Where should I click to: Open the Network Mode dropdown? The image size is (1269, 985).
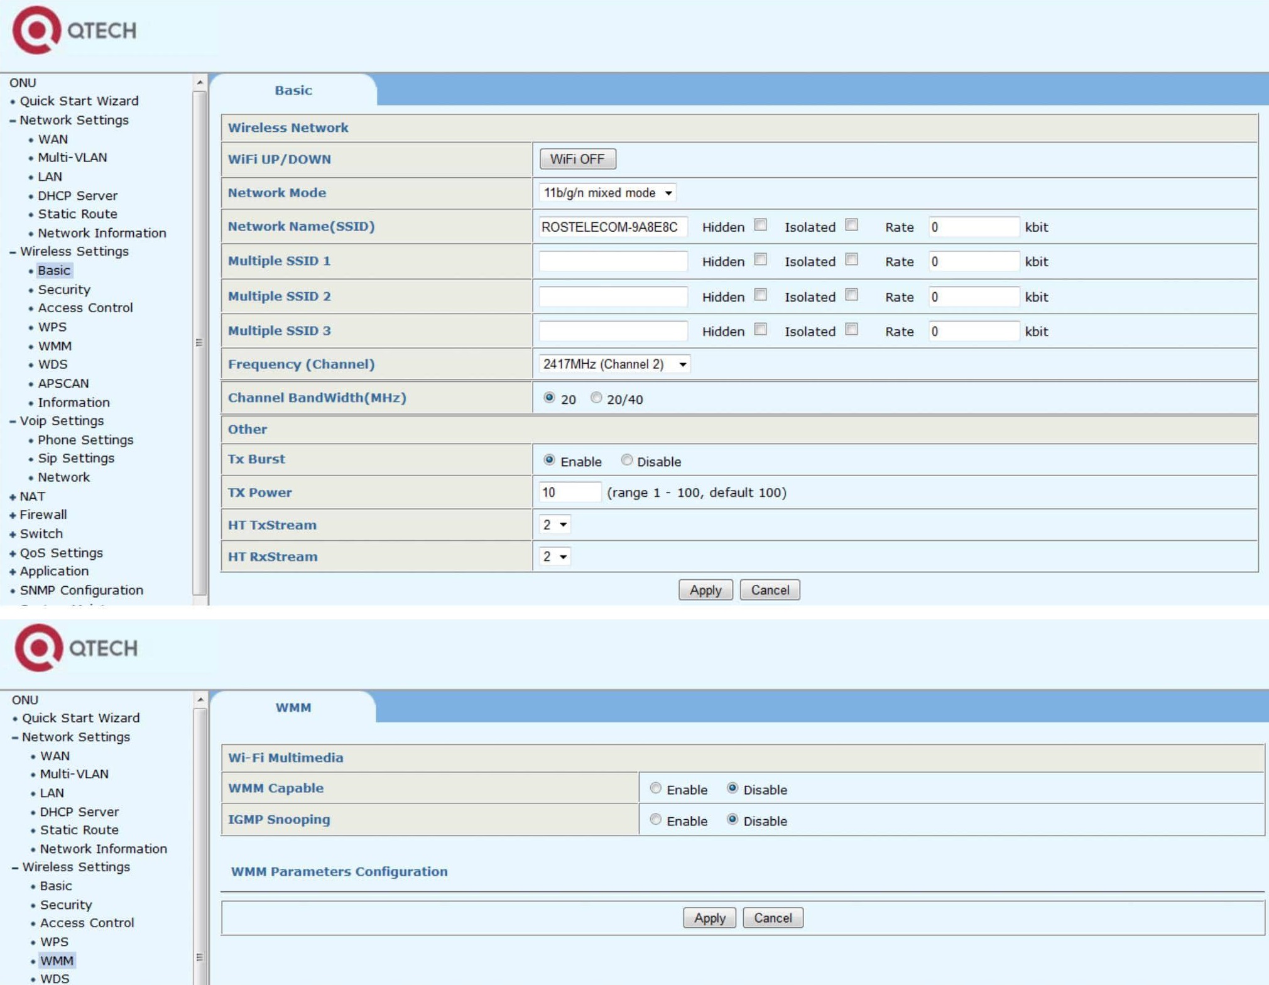pos(607,193)
